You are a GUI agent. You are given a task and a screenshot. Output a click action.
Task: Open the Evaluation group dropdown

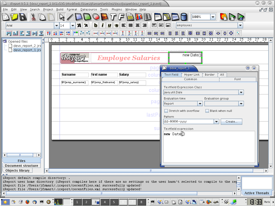241,104
